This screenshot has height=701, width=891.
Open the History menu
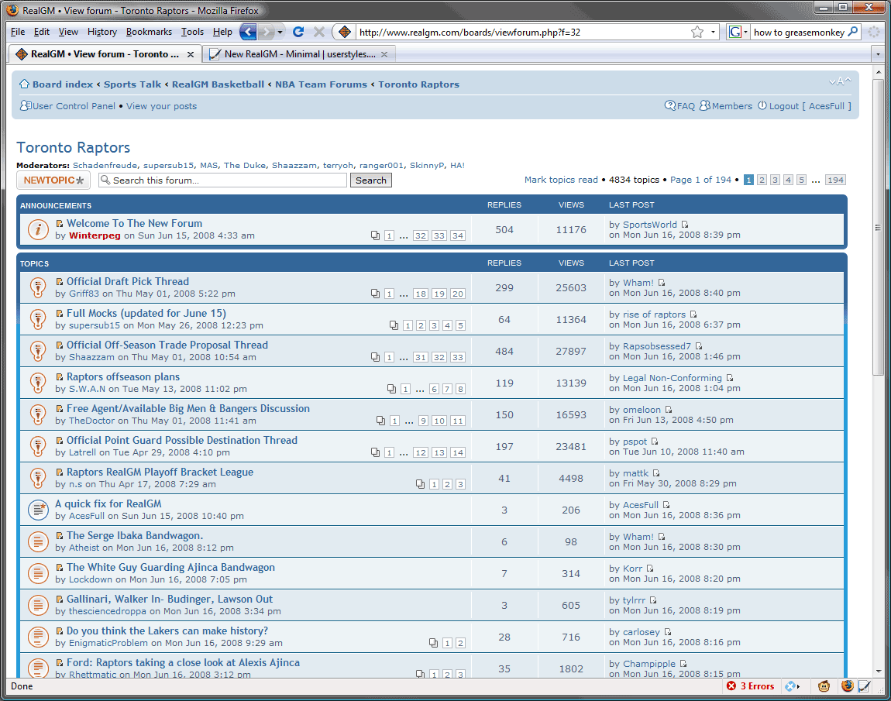[102, 32]
